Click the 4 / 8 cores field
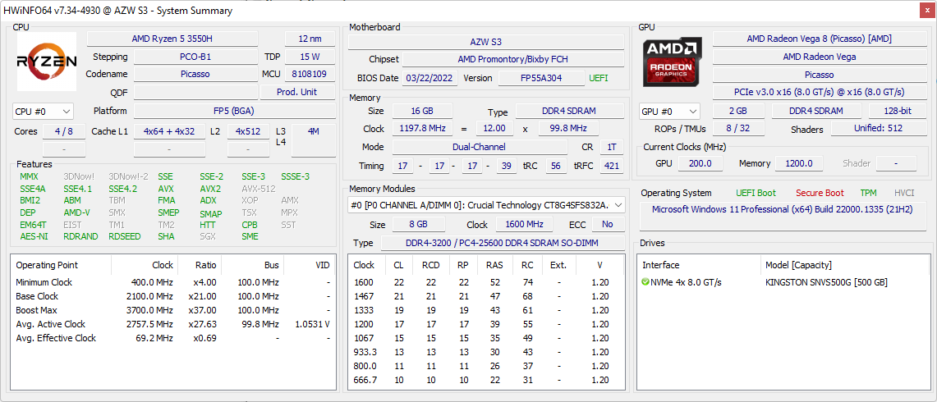Screen dimensions: 937x402 [63, 130]
